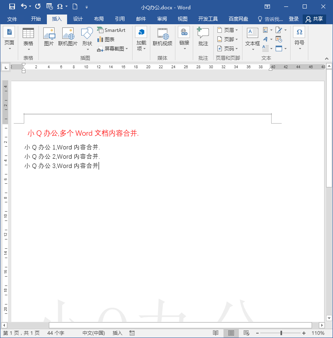Viewport: 333px width, 338px height.
Task: Open the SmartArt insertion tool
Action: [x=112, y=29]
